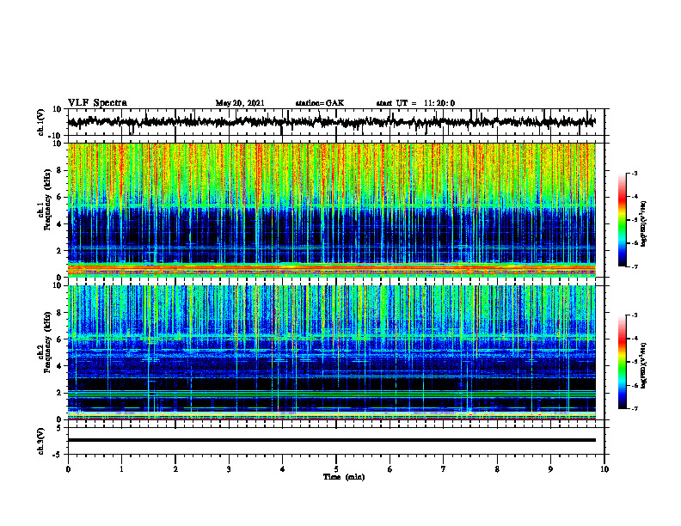
Task: Click the ch.2 colorbar log(PSD) label
Action: point(644,365)
